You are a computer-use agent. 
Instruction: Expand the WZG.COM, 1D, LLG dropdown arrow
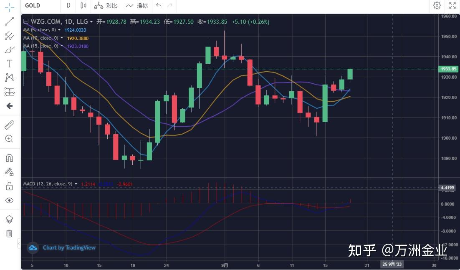(x=91, y=22)
